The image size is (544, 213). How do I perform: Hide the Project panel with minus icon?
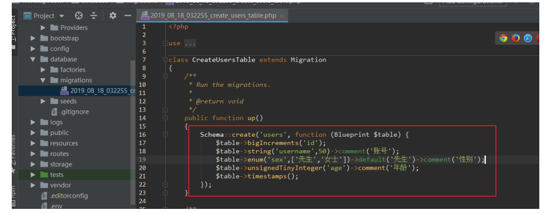pos(127,16)
